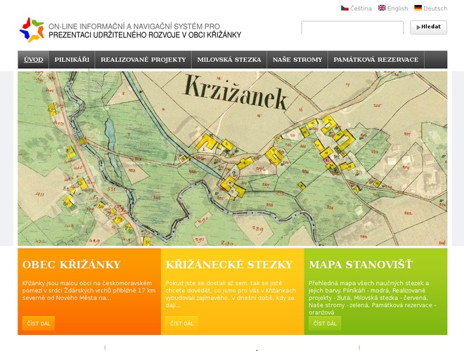Navigate to Památková rezervace
Viewport: 464px width, 351px height.
[x=375, y=60]
